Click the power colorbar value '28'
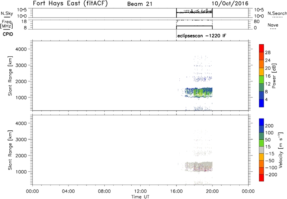287x199 pixels. (x=268, y=52)
